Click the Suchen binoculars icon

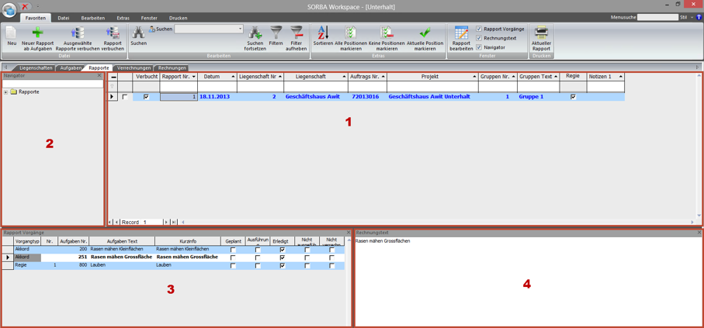coord(138,33)
